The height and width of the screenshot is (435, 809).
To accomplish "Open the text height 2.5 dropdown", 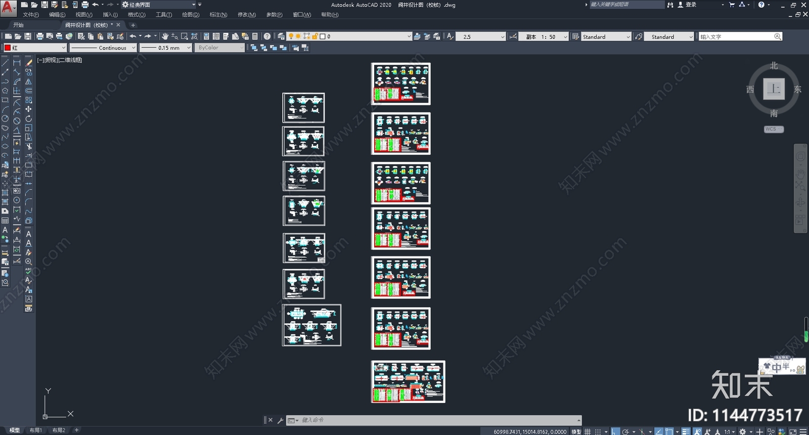I will [480, 36].
